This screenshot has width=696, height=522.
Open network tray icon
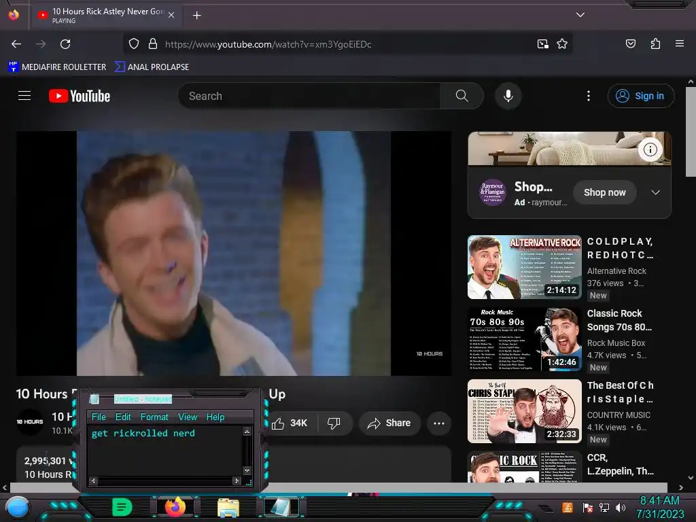click(x=604, y=507)
